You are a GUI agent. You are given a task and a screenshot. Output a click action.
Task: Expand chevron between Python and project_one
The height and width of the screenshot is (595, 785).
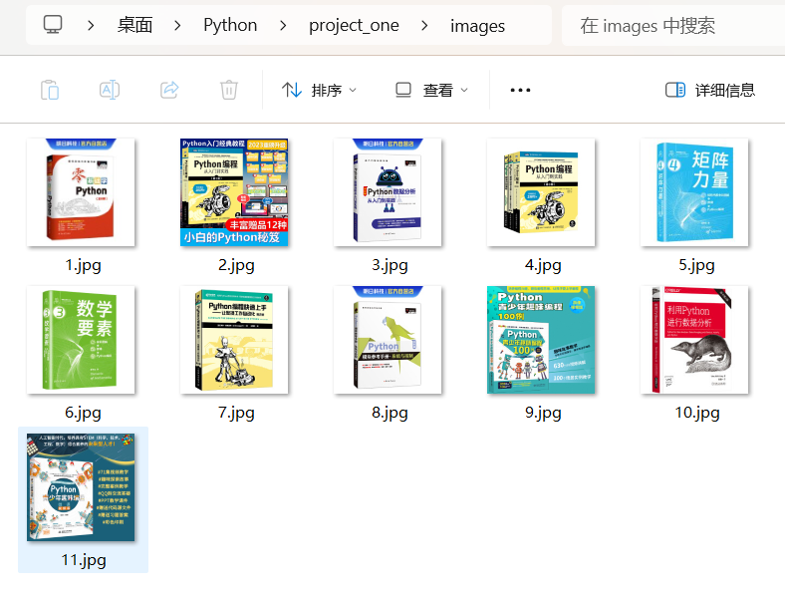pyautogui.click(x=283, y=25)
